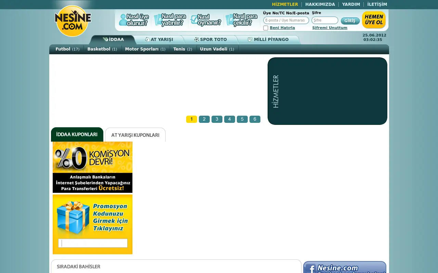Open 'Nasıl oynanır?' help graphic
The width and height of the screenshot is (438, 273).
(x=206, y=20)
